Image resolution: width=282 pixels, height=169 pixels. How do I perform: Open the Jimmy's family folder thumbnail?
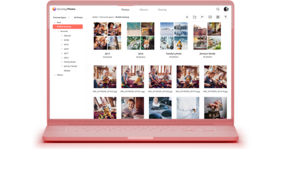tap(207, 36)
